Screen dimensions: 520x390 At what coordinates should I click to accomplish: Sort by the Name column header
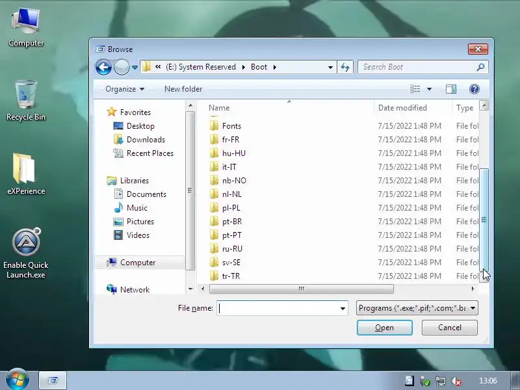(x=219, y=108)
